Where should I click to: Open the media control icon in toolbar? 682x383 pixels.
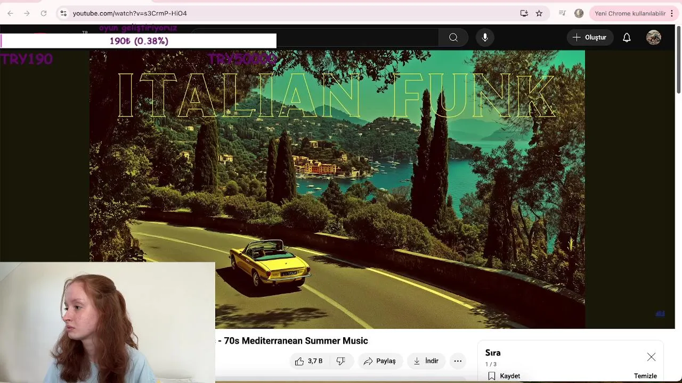(562, 13)
